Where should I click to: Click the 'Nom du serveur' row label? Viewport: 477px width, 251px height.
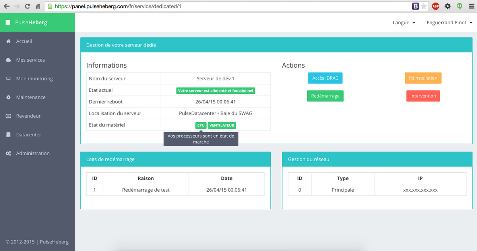[107, 79]
